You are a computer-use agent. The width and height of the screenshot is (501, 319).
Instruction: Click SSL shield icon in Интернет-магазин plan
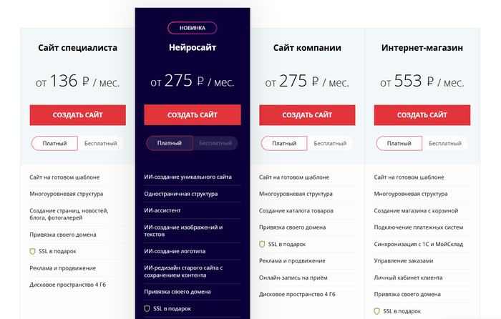click(x=377, y=311)
